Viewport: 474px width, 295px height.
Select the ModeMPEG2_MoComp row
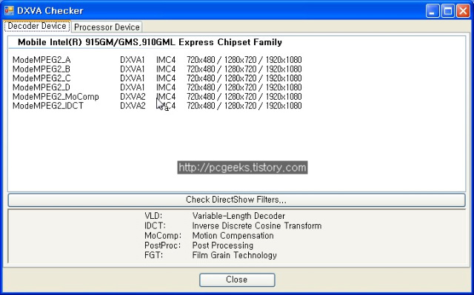(157, 97)
